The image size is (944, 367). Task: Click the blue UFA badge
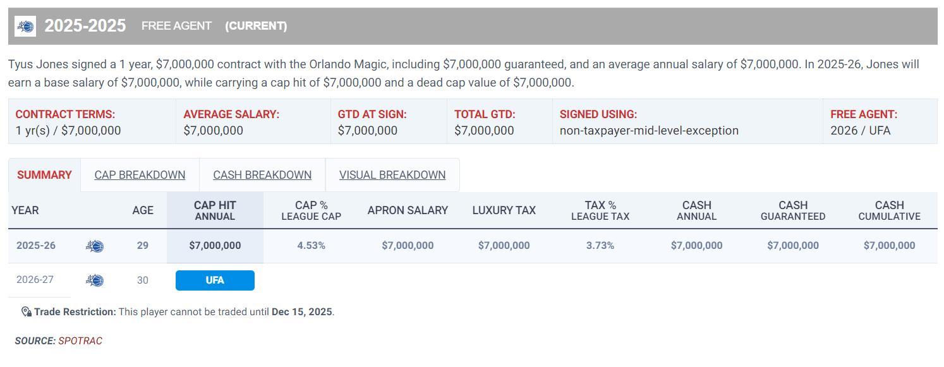tap(215, 280)
